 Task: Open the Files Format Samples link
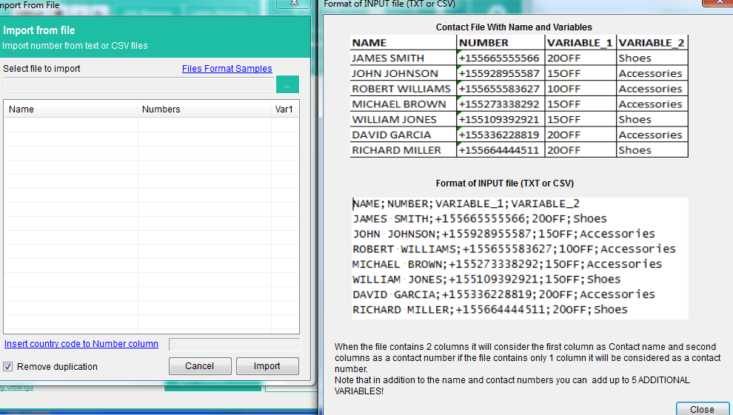[x=227, y=69]
